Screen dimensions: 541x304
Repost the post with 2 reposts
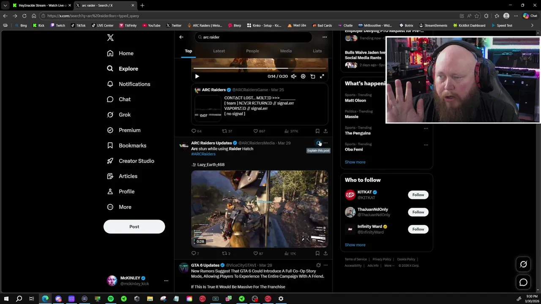pos(226,254)
